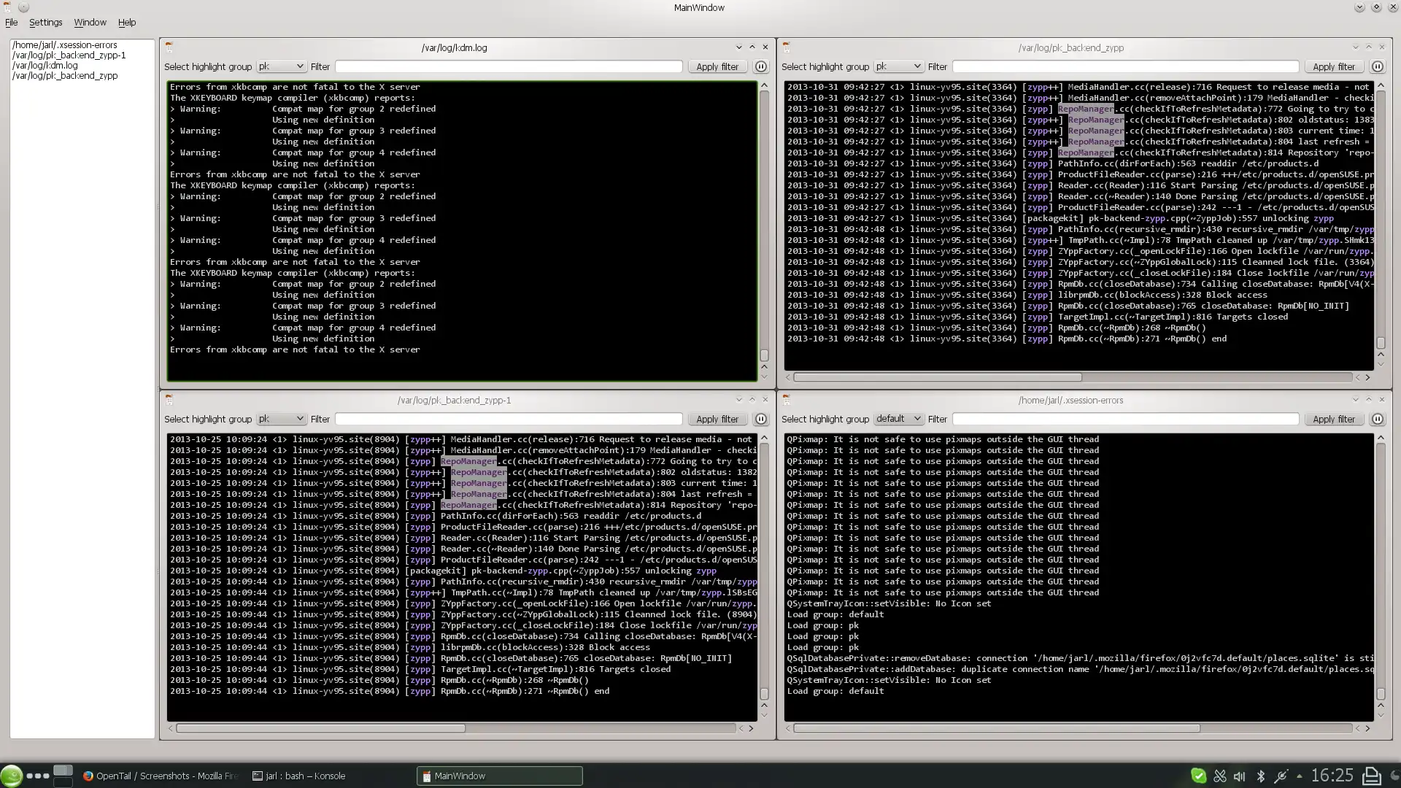
Task: Open the Settings menu in MainWindow
Action: [x=45, y=21]
